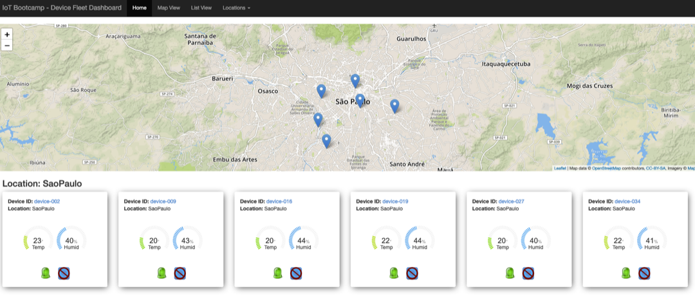Click the green light icon on device-016
Viewport: 695px width, 301px height.
point(279,273)
